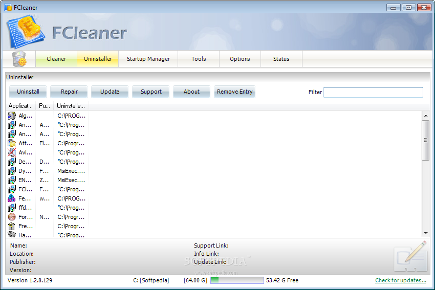This screenshot has width=435, height=290.
Task: Click the vertical scrollbar thumb
Action: (426, 140)
